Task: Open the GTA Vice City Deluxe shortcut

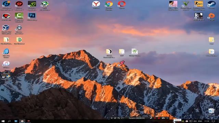Action: point(173,6)
